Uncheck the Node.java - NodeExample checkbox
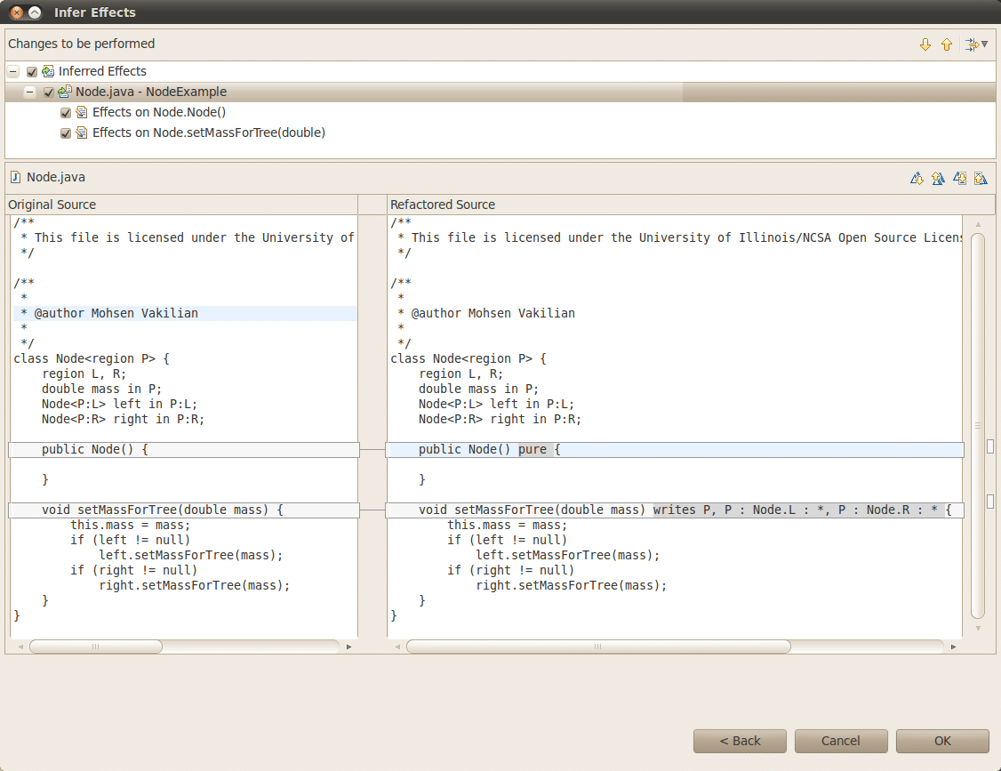1001x771 pixels. tap(49, 92)
